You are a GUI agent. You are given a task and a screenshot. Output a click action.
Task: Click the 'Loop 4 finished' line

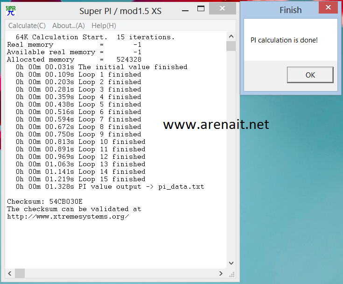(x=78, y=97)
